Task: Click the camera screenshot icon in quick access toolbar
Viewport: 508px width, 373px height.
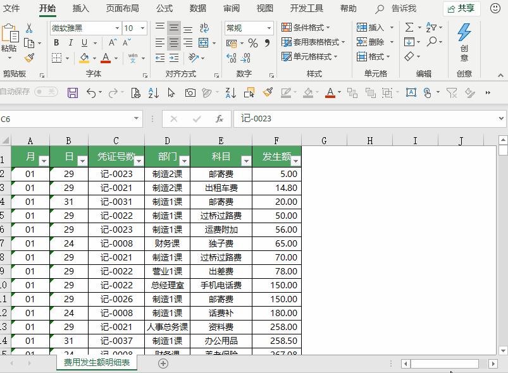Action: (x=190, y=92)
